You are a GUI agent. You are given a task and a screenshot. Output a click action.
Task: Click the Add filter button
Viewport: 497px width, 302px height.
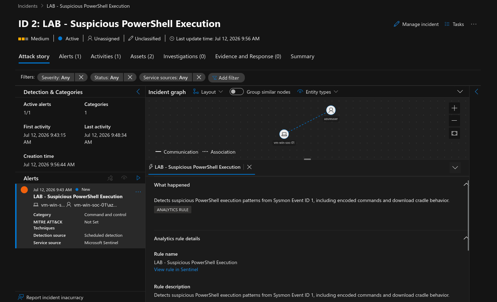point(226,78)
